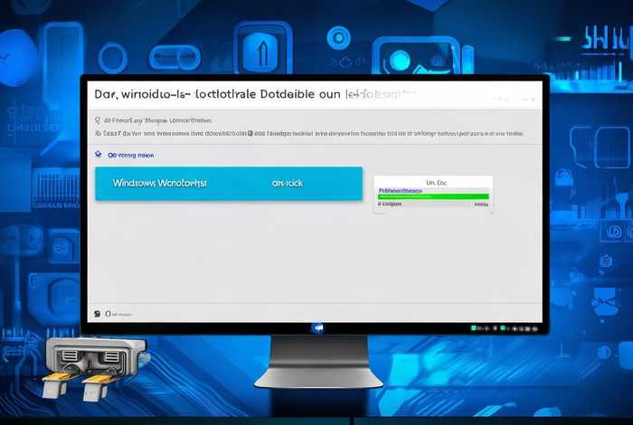Click the green progress bar
Viewport: 633px width, 425px height.
tap(433, 196)
